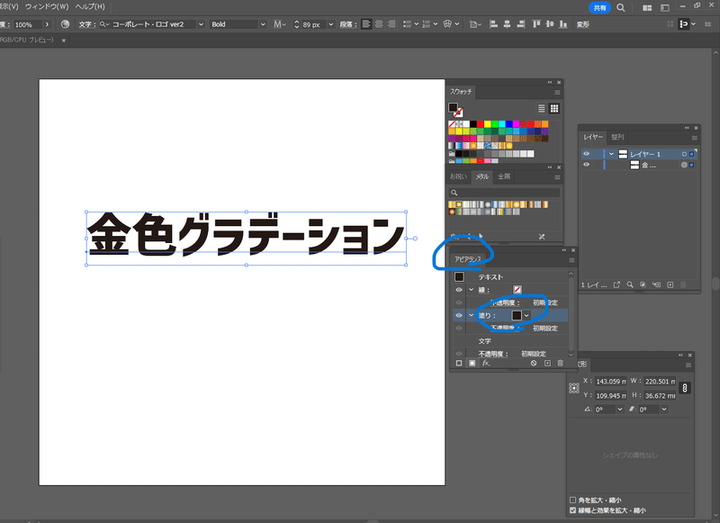Screen dimensions: 720x523
Task: Open the shear angle dropdown in Transform
Action: (664, 409)
